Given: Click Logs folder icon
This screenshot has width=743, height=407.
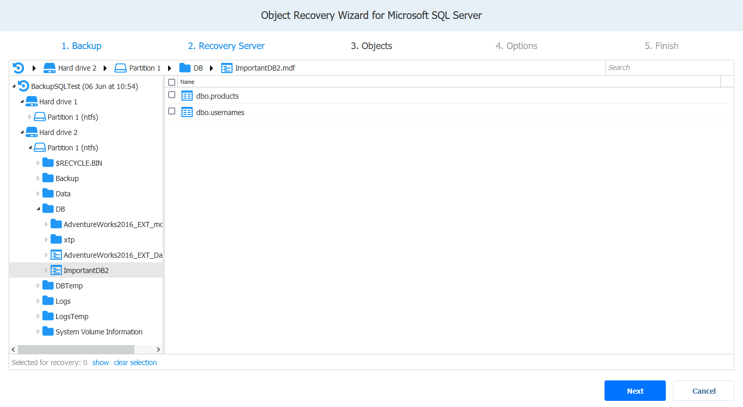Looking at the screenshot, I should coord(48,301).
